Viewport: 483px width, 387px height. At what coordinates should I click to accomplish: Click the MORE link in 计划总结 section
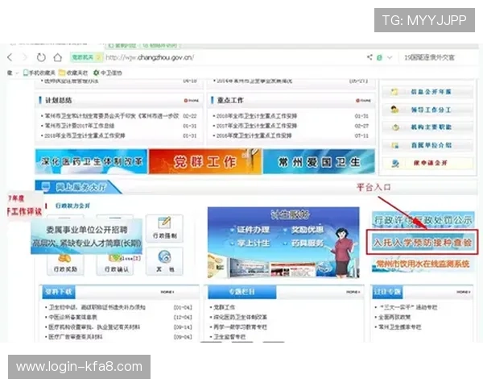click(192, 101)
